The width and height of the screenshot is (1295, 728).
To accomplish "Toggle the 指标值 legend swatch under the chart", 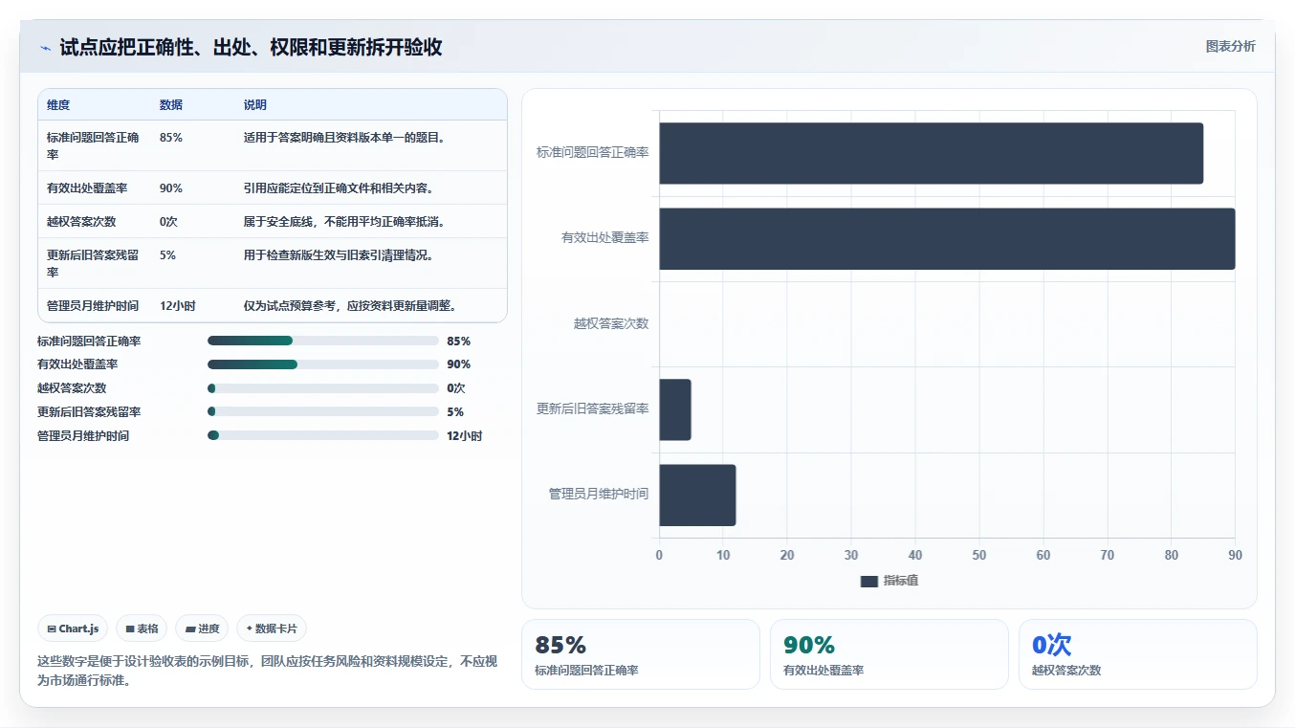I will pos(868,581).
